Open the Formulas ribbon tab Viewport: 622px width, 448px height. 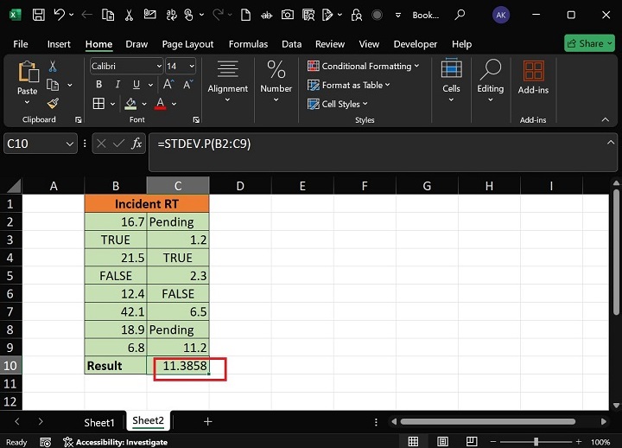248,44
